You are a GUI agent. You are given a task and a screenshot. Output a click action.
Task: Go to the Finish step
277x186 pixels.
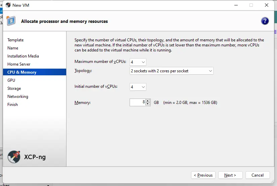[12, 104]
